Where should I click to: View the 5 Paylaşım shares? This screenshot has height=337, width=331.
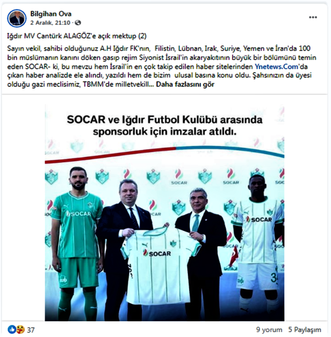click(x=305, y=330)
